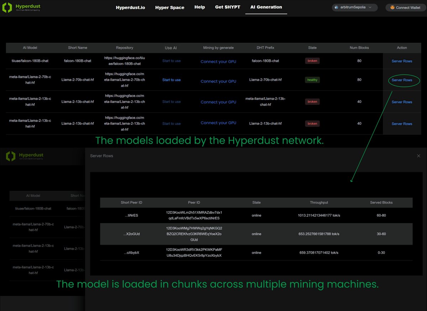Image resolution: width=427 pixels, height=311 pixels.
Task: Click the arbitrumSepolia network icon
Action: (x=336, y=7)
